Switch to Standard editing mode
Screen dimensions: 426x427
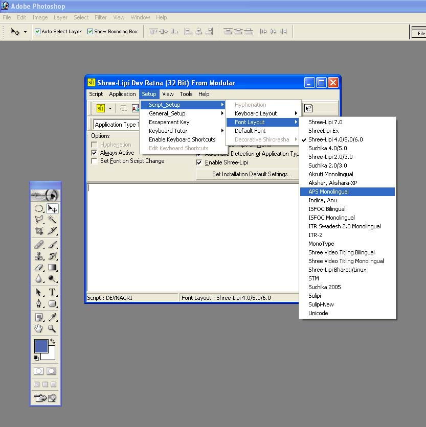coord(38,371)
